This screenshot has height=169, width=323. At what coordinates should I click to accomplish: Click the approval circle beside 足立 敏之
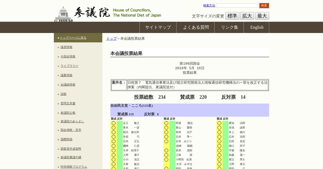coord(114,123)
